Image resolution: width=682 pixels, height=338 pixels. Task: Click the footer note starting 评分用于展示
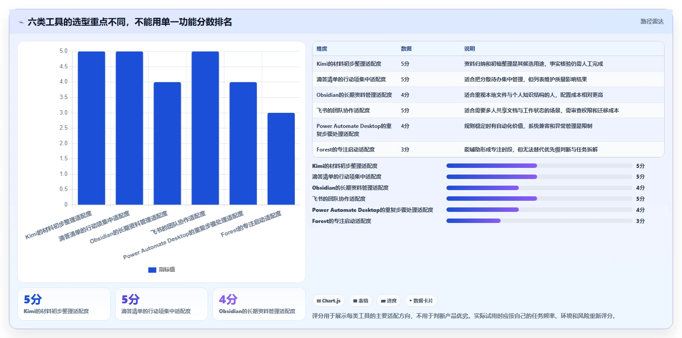pyautogui.click(x=464, y=316)
